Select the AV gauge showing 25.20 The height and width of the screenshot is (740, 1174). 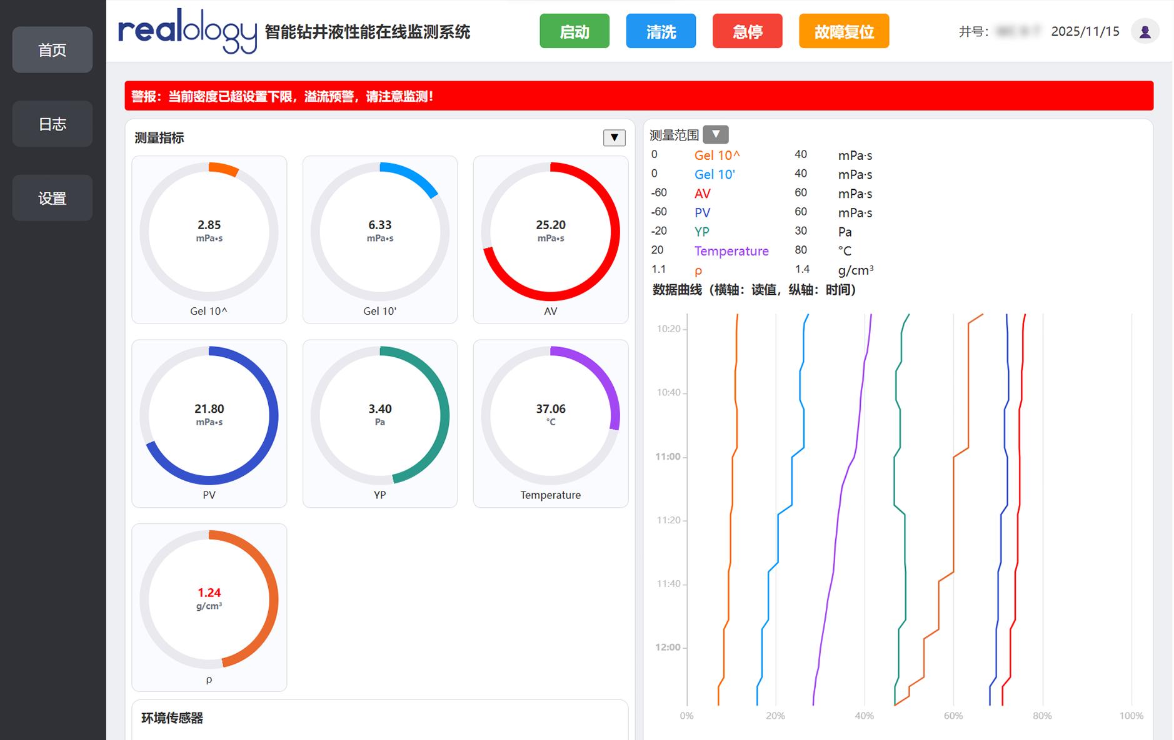pos(551,240)
